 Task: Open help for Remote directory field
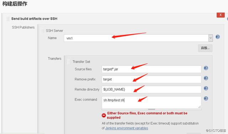[206, 88]
